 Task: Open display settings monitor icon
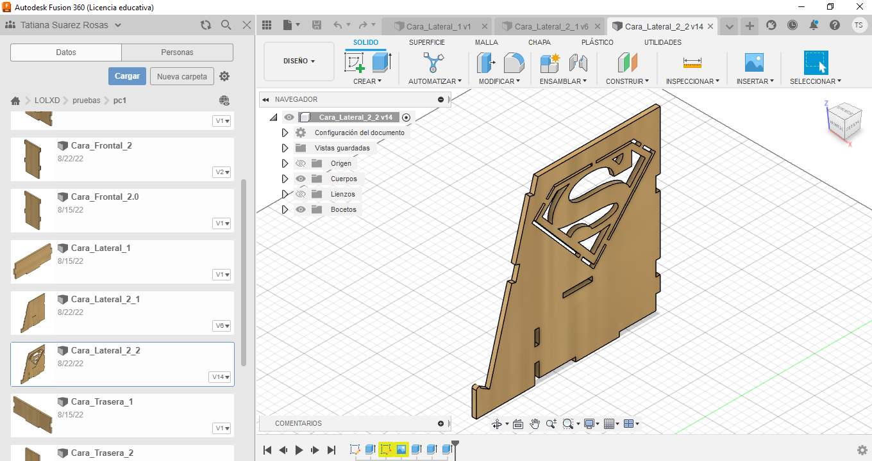[589, 423]
